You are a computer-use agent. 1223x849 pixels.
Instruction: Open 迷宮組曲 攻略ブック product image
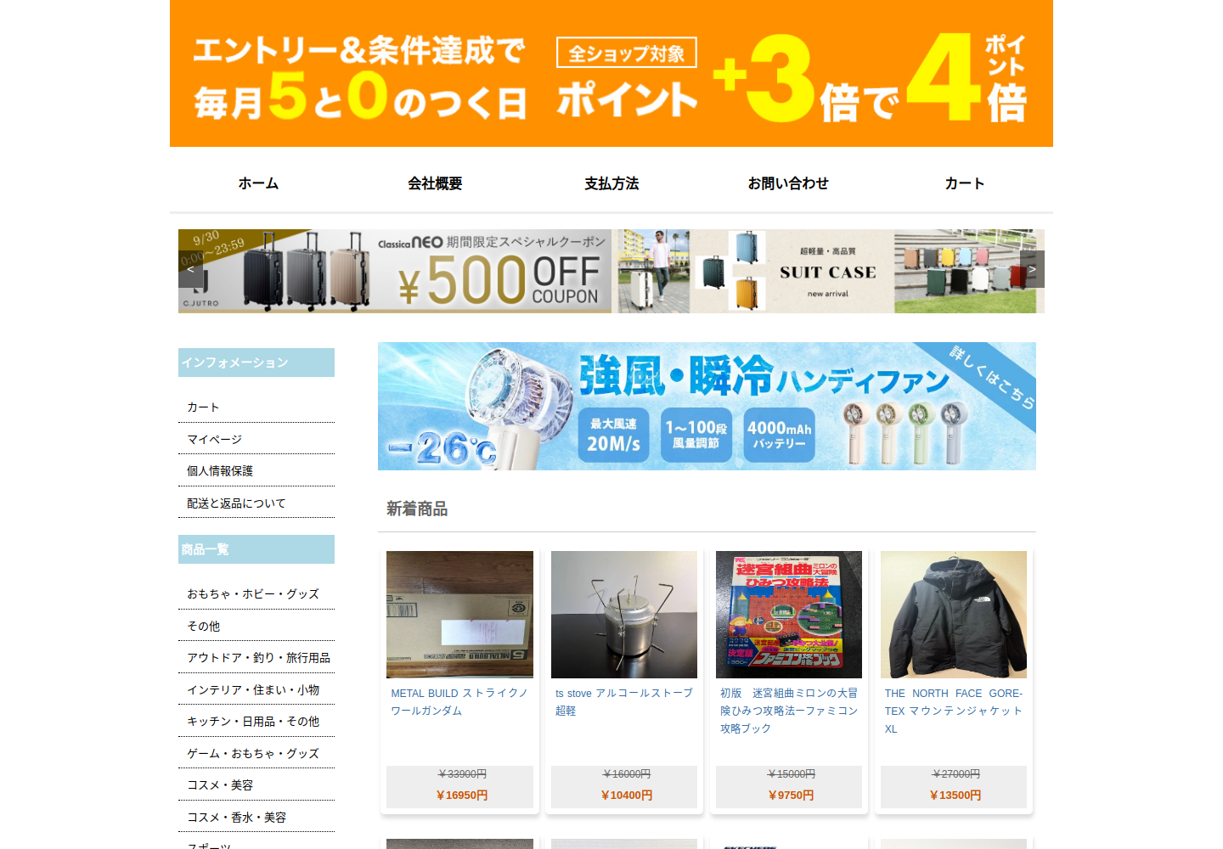coord(789,615)
